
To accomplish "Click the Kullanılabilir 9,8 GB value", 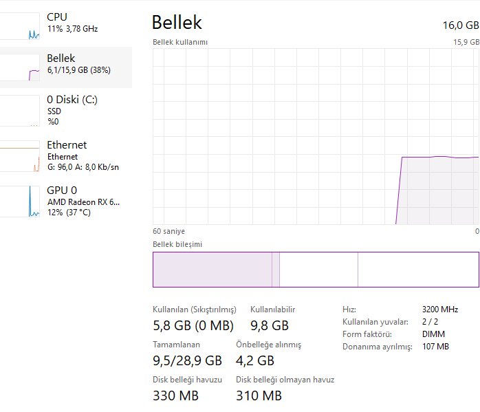I will pyautogui.click(x=269, y=325).
